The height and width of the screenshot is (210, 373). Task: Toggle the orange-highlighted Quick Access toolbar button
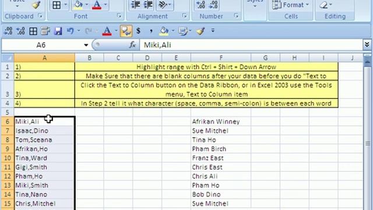126,31
